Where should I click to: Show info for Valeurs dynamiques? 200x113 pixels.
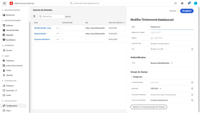point(192,95)
